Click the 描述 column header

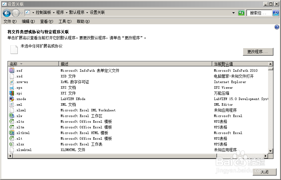point(136,64)
